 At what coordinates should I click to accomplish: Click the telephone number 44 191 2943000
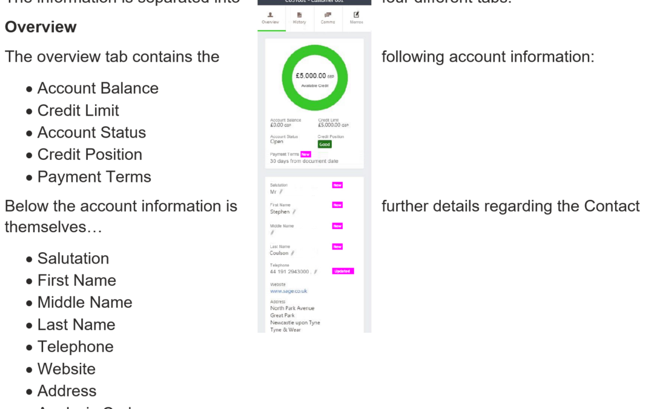pos(289,271)
